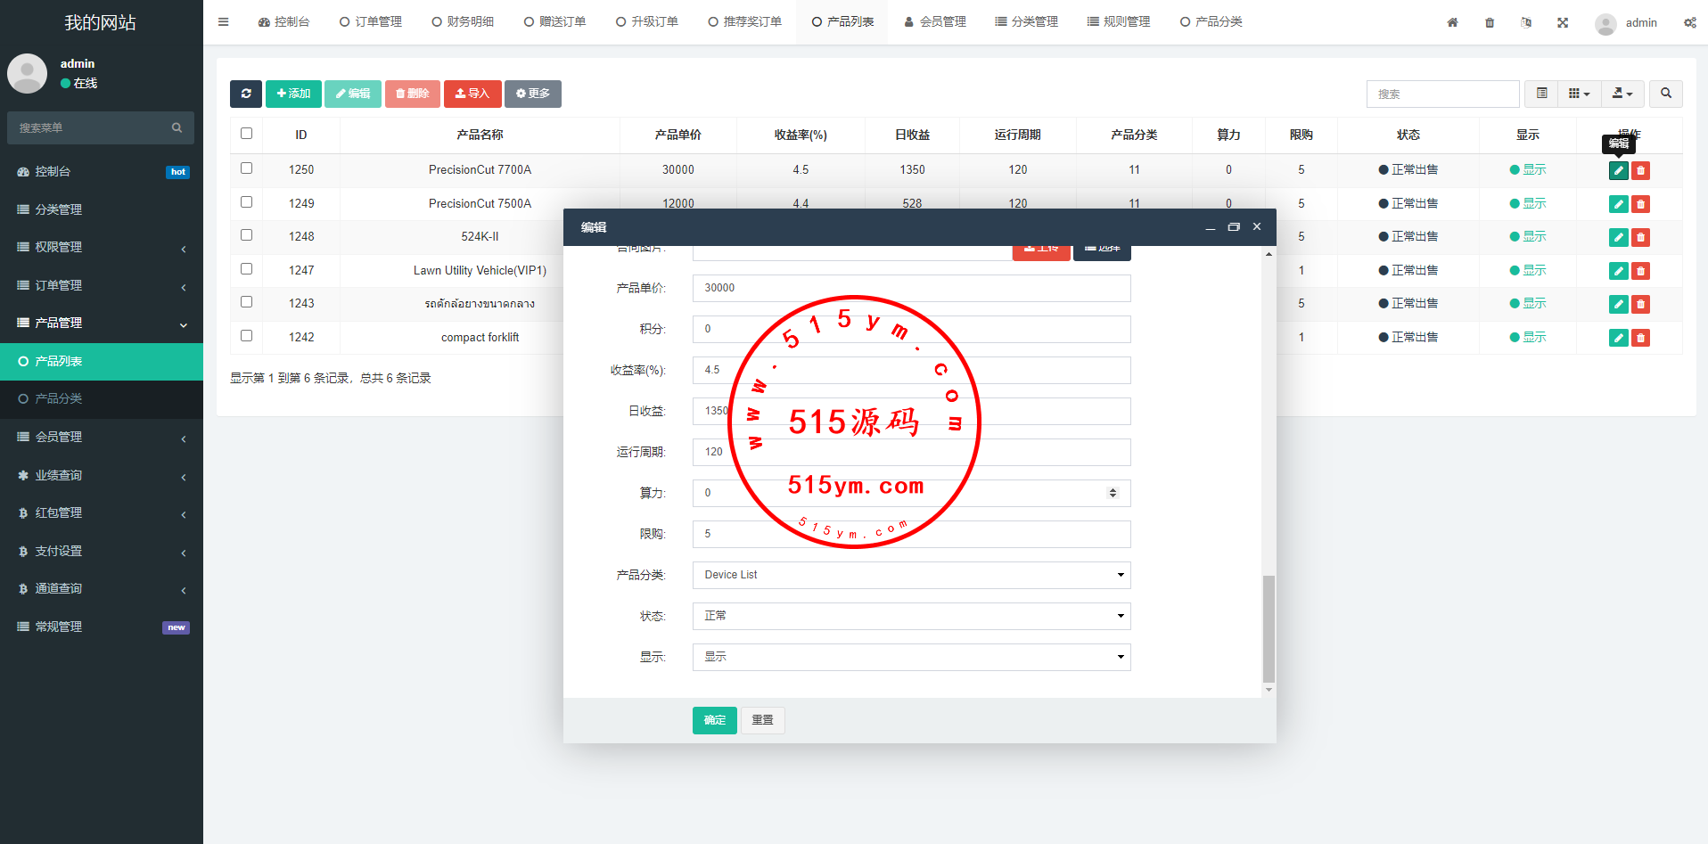Click the red delete icon for row 1249
Viewport: 1708px width, 844px height.
click(1640, 204)
